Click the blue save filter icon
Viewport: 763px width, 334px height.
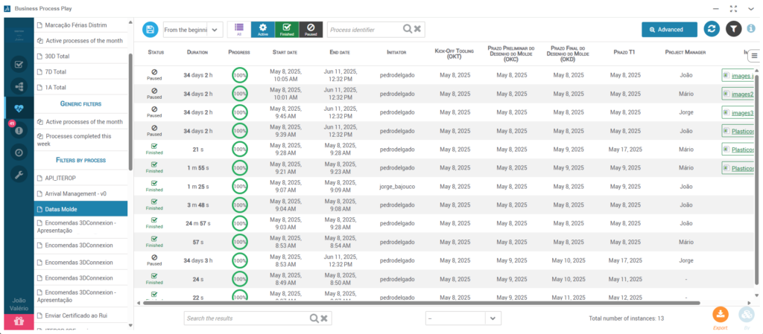[x=151, y=29]
